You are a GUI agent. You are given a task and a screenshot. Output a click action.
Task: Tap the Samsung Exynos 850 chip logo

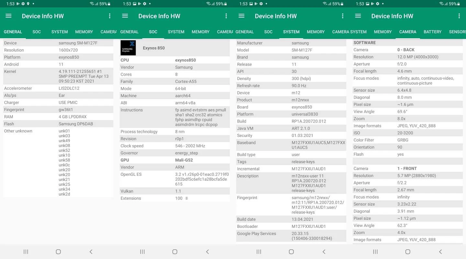(128, 48)
